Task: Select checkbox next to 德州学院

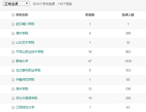Action: [x=13, y=33]
